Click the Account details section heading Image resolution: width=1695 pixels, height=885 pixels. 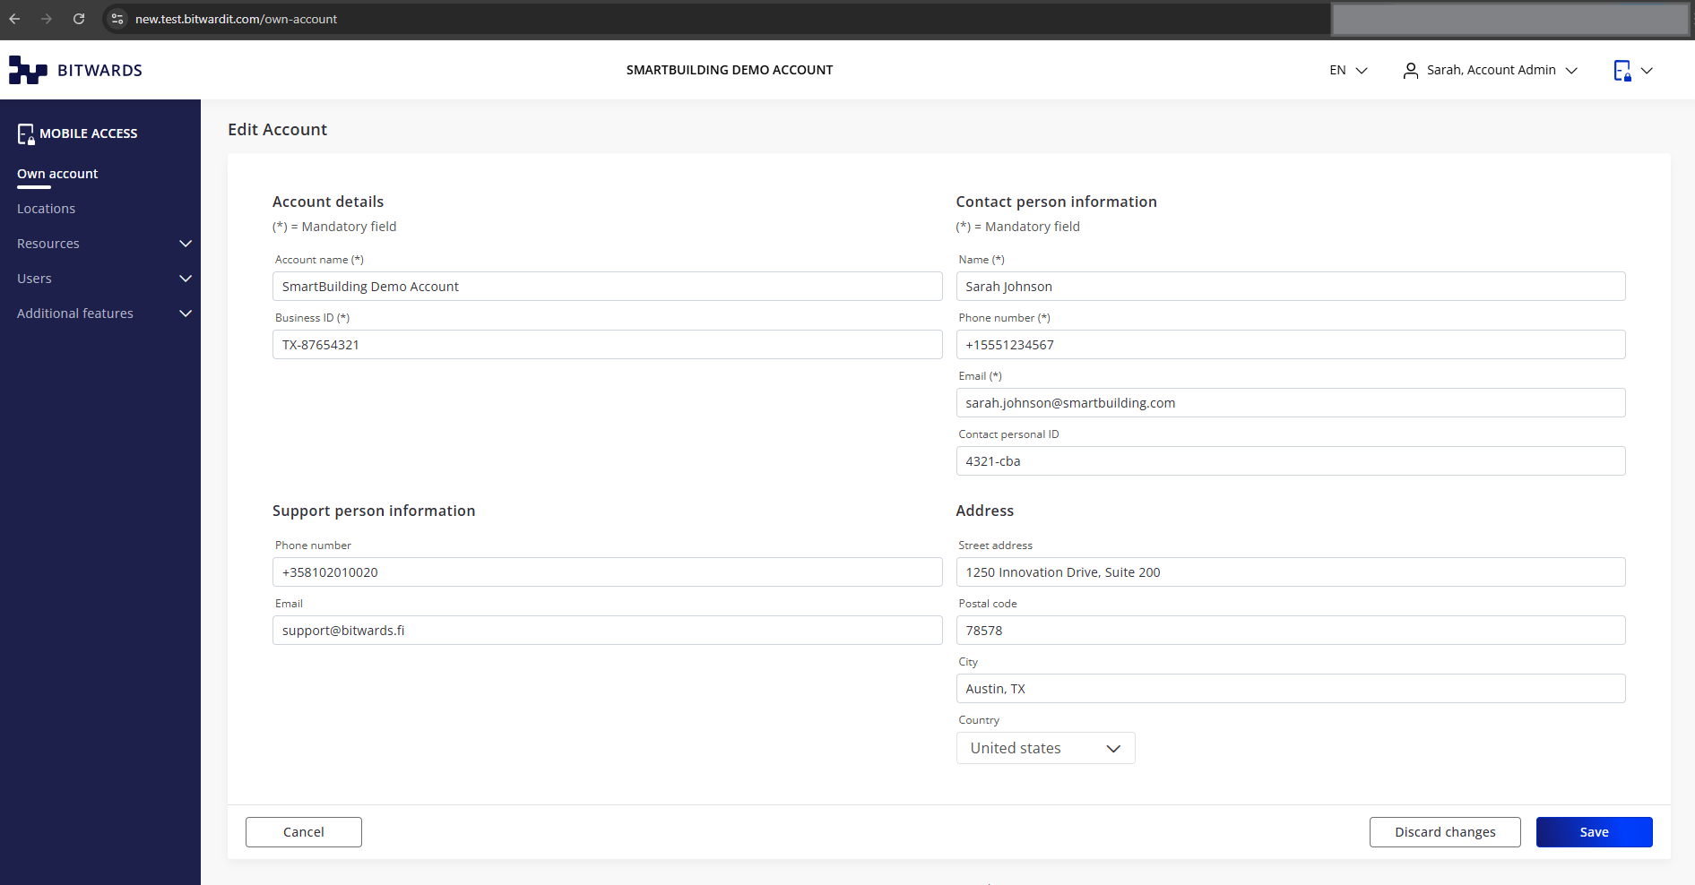pos(328,202)
